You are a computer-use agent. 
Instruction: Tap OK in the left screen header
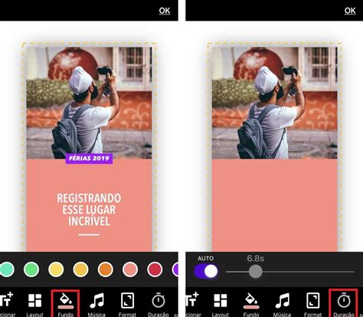click(165, 11)
